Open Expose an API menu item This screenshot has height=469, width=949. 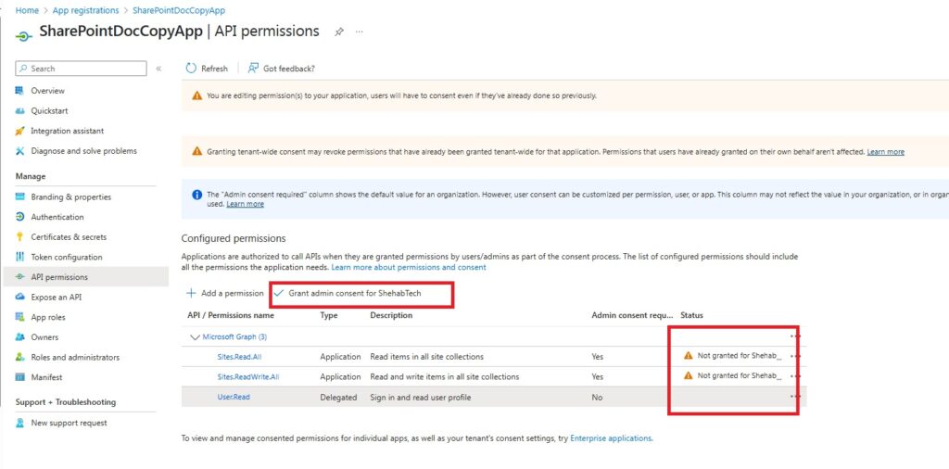(x=57, y=298)
